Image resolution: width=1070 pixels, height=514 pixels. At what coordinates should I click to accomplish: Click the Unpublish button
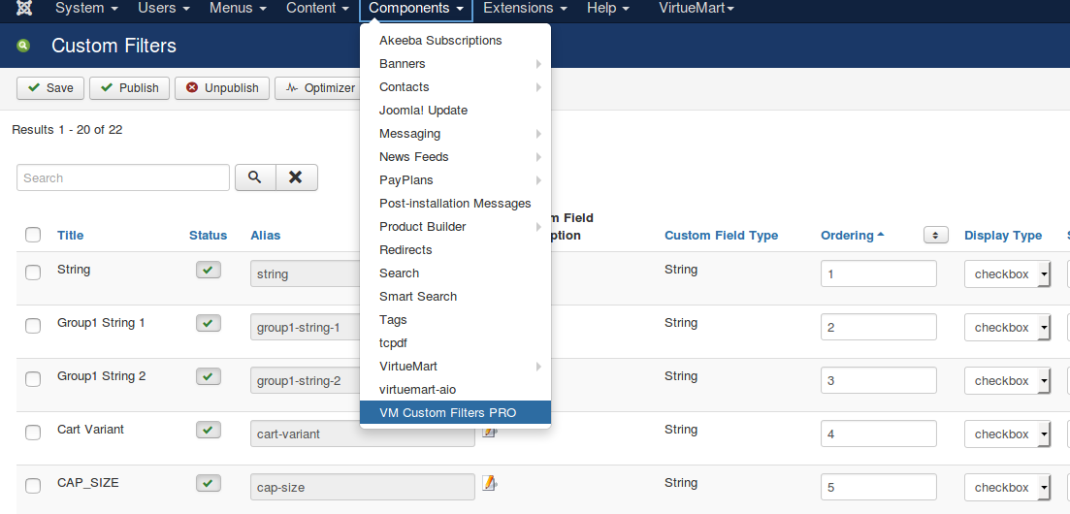222,88
